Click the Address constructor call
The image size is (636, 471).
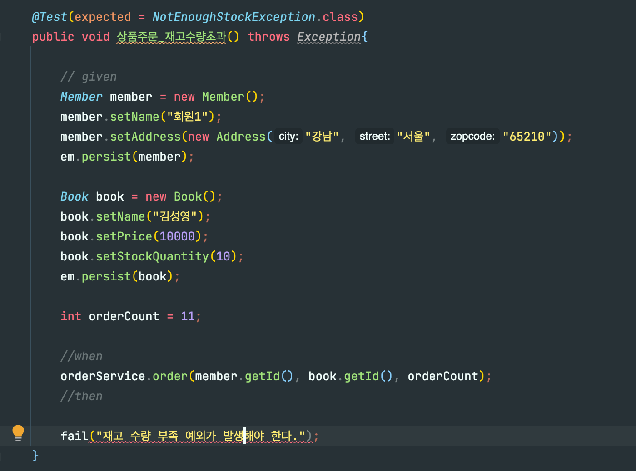point(241,136)
